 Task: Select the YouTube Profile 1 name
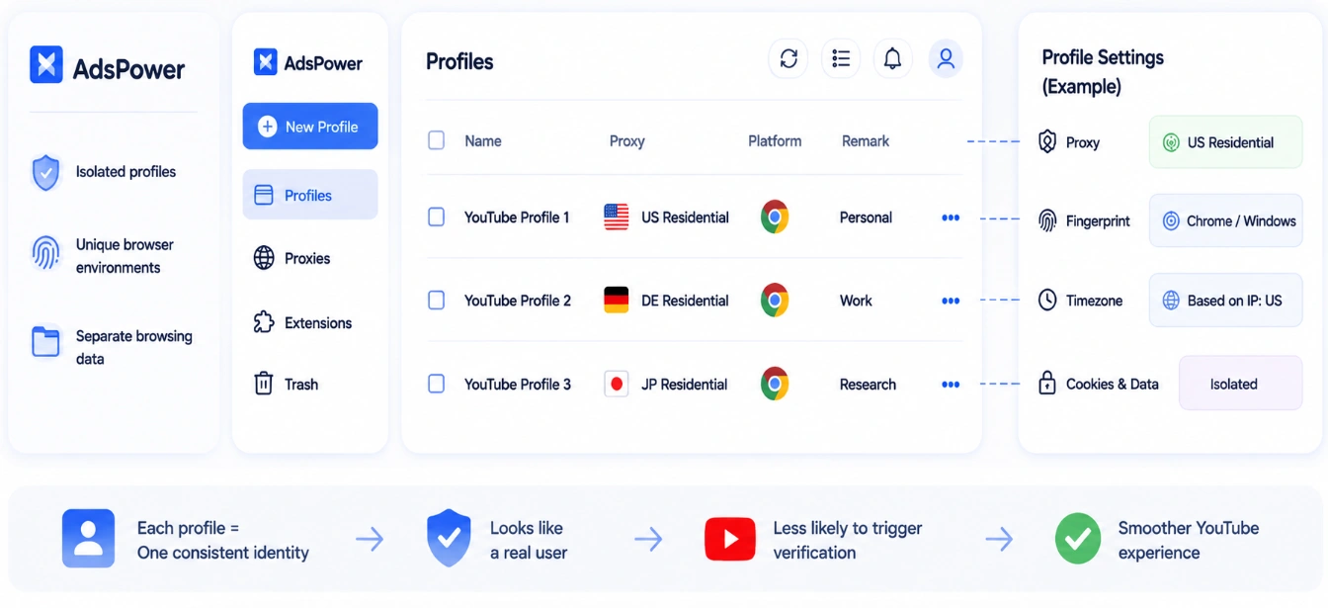point(517,217)
